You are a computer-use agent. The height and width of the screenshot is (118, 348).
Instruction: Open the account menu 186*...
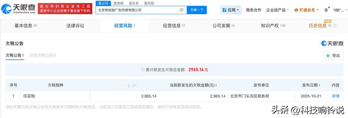click(340, 10)
